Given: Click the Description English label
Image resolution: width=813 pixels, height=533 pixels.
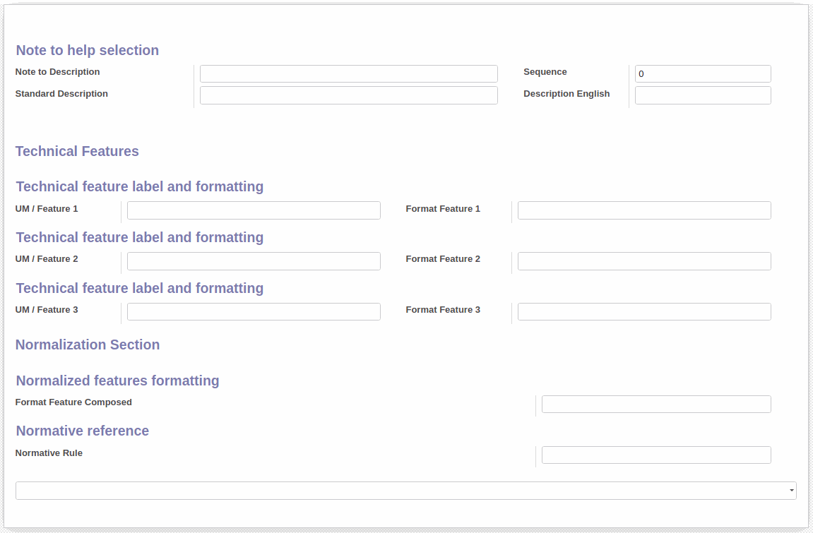Looking at the screenshot, I should [x=566, y=94].
